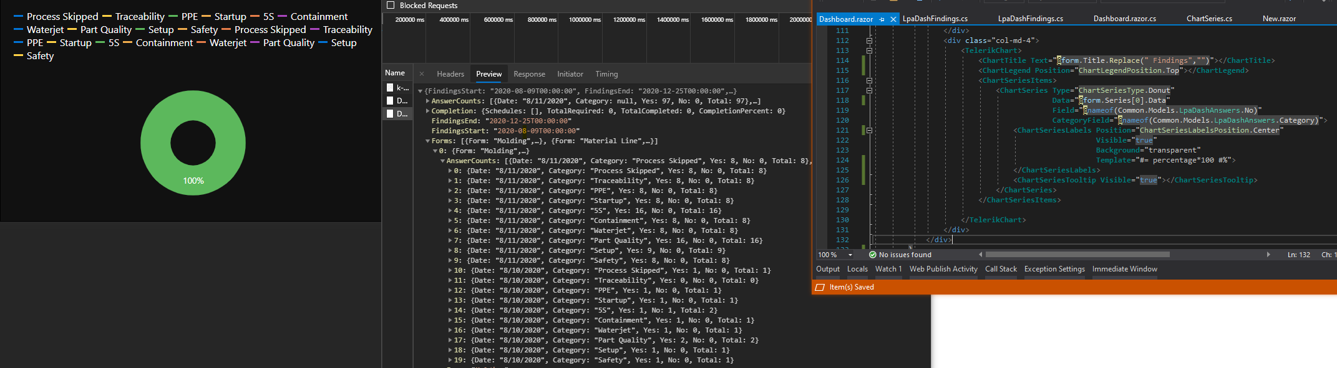The height and width of the screenshot is (368, 1337).
Task: Collapse the Forms node in JSON preview
Action: 428,141
